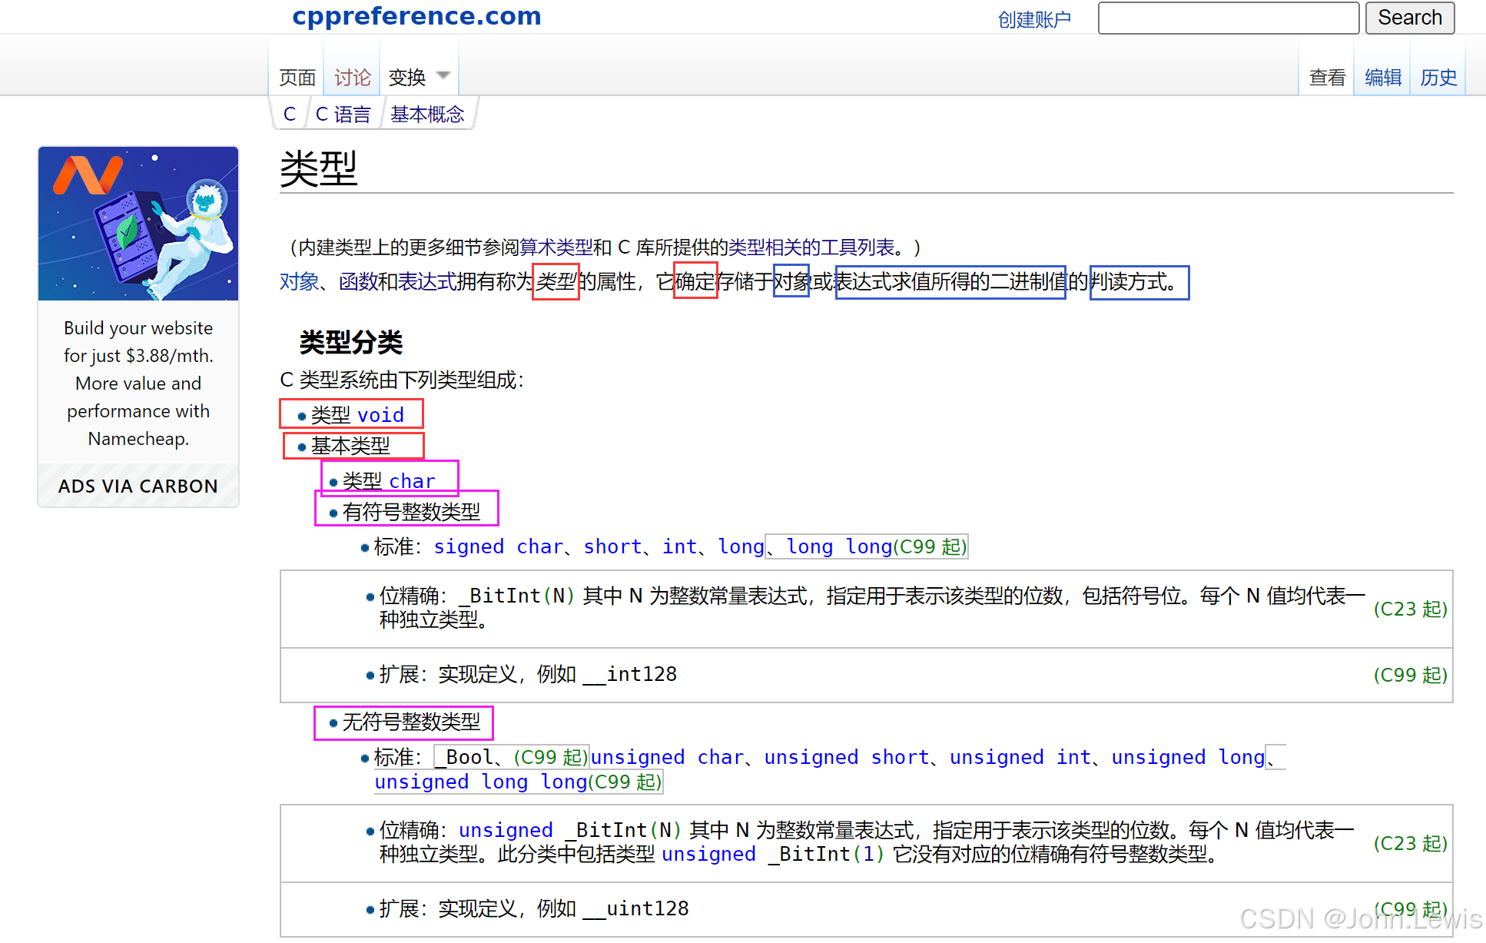This screenshot has height=943, width=1486.
Task: Select the 查看 tab
Action: point(1327,78)
